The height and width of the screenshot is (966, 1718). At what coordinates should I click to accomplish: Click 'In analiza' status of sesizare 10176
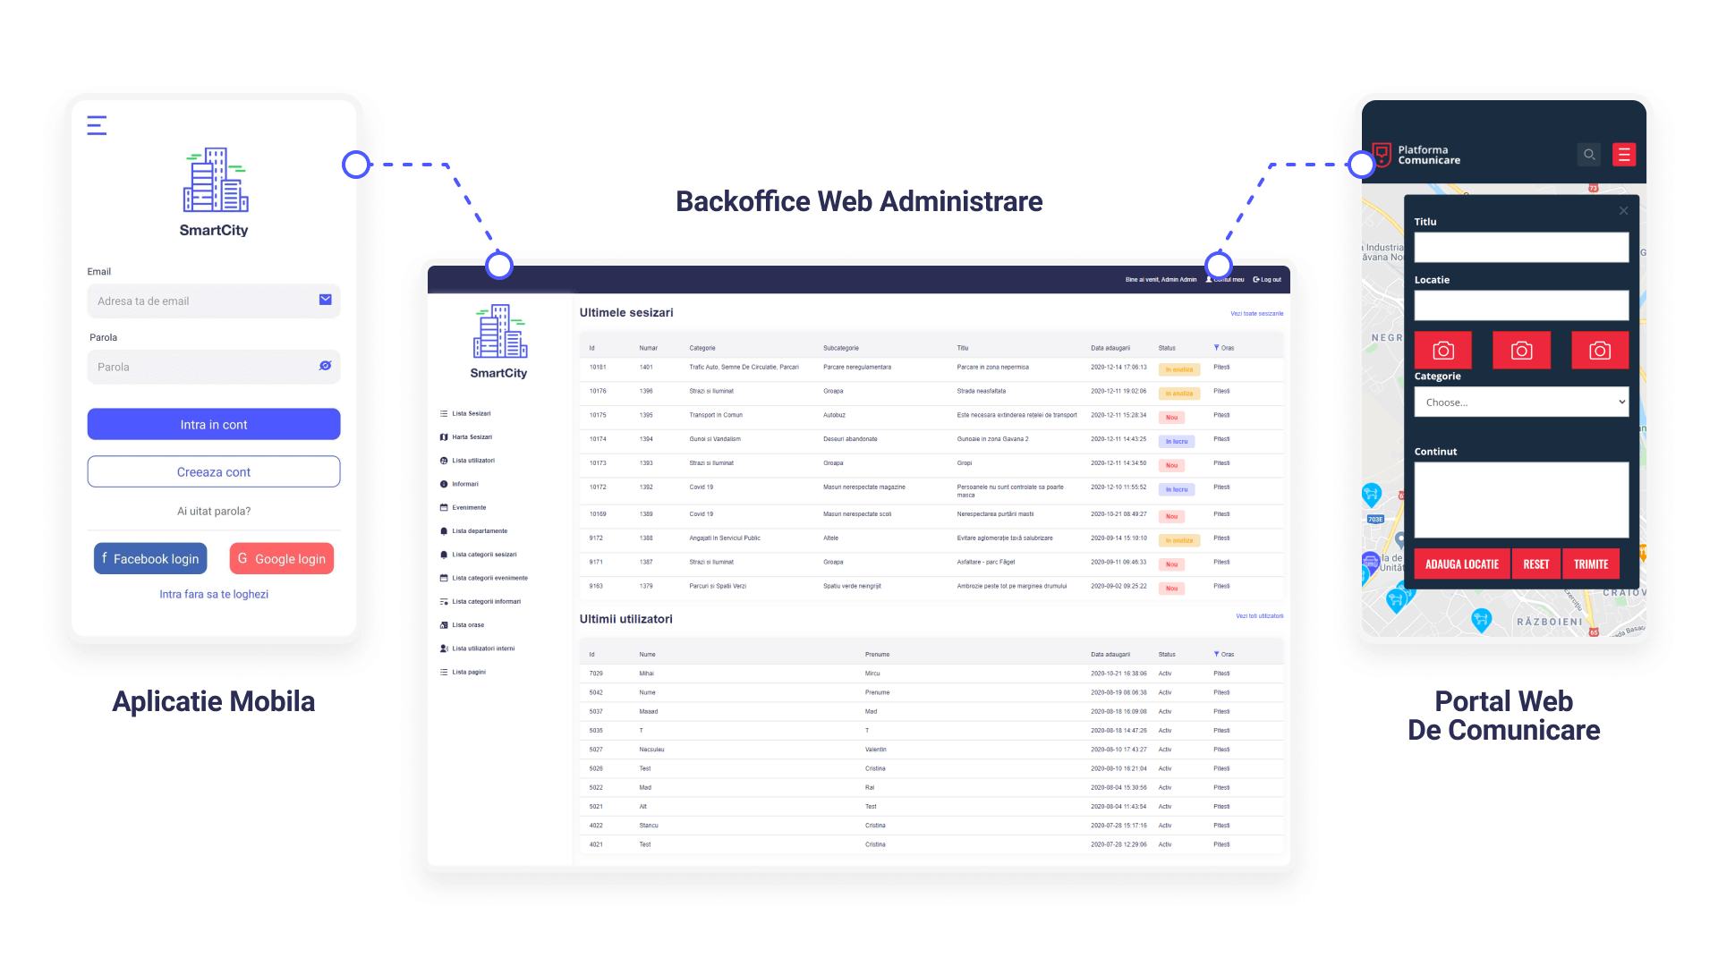[x=1178, y=394]
